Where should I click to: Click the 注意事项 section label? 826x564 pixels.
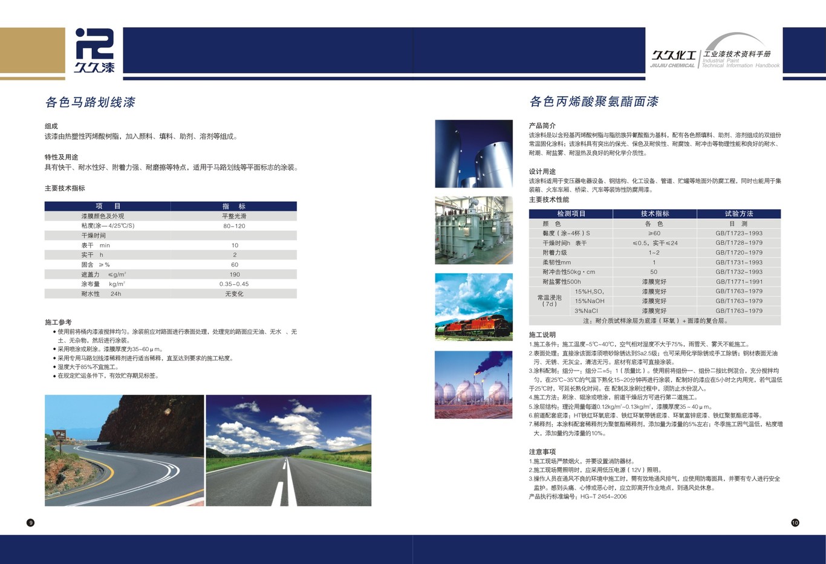pos(542,452)
